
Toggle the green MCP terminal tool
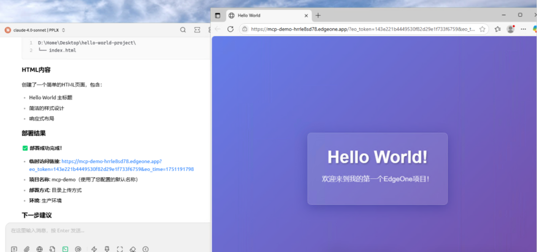click(65, 249)
